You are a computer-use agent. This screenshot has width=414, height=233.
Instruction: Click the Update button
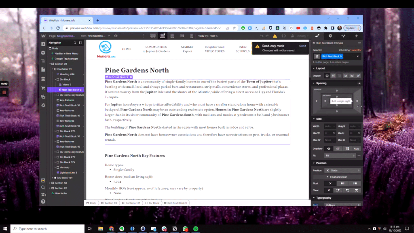tap(351, 28)
